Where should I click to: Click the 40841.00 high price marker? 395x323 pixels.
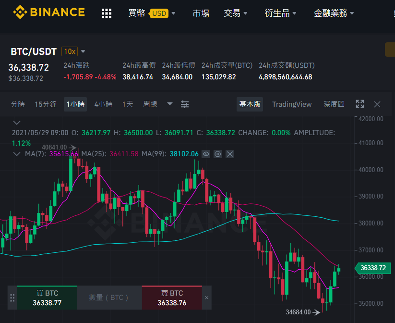tap(59, 147)
